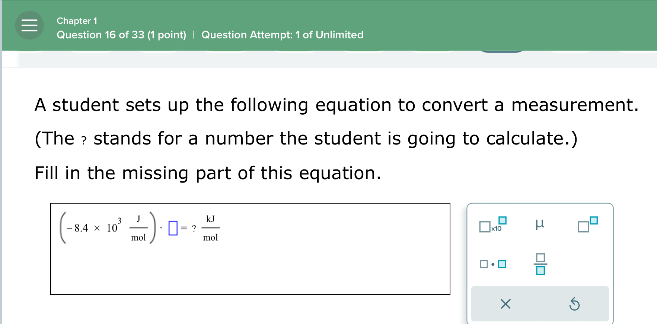Clear your answer with the X icon

tap(505, 304)
